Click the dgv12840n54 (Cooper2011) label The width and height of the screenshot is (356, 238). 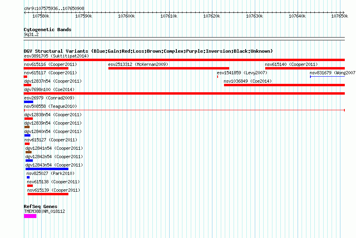(x=53, y=131)
